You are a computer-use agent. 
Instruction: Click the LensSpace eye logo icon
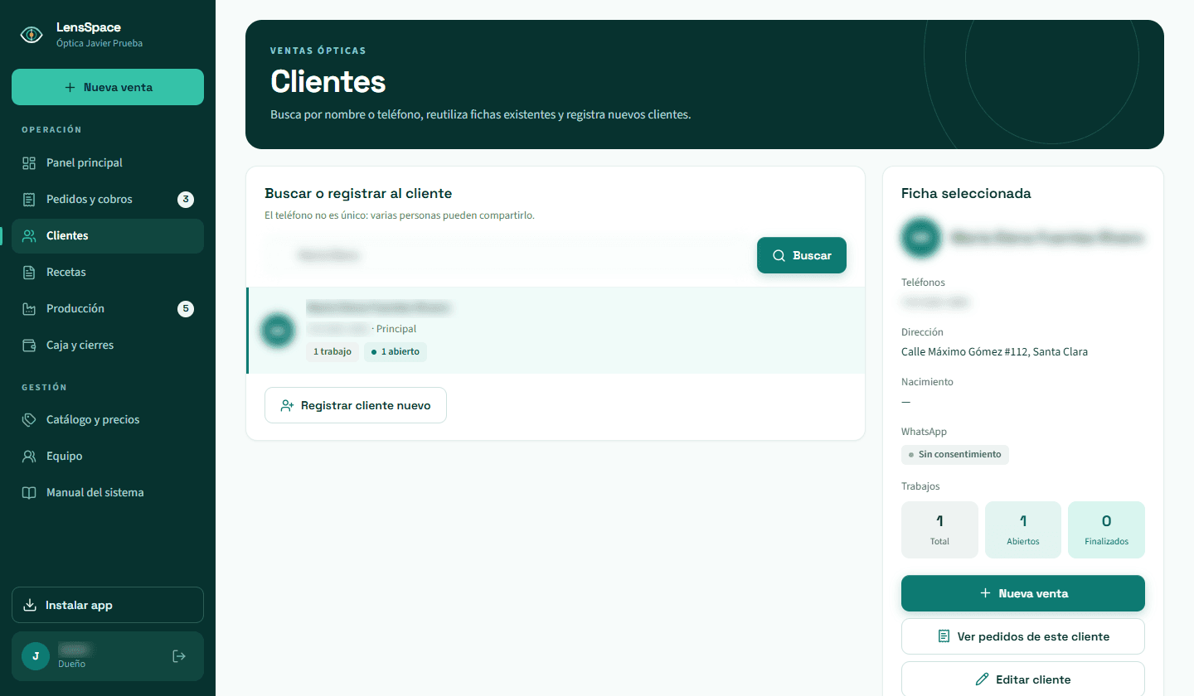click(32, 35)
